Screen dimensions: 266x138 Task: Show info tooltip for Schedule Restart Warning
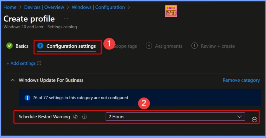[x=84, y=117]
